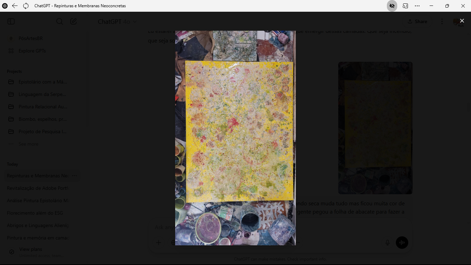Open the Explore GPTs menu item
Image resolution: width=471 pixels, height=265 pixels.
(x=32, y=51)
